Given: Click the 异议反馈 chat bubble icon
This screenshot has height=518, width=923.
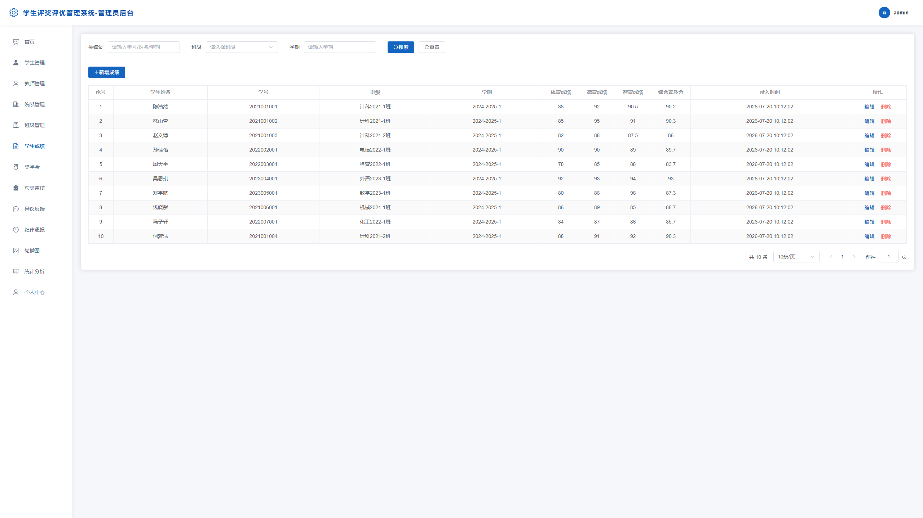Looking at the screenshot, I should (x=16, y=209).
